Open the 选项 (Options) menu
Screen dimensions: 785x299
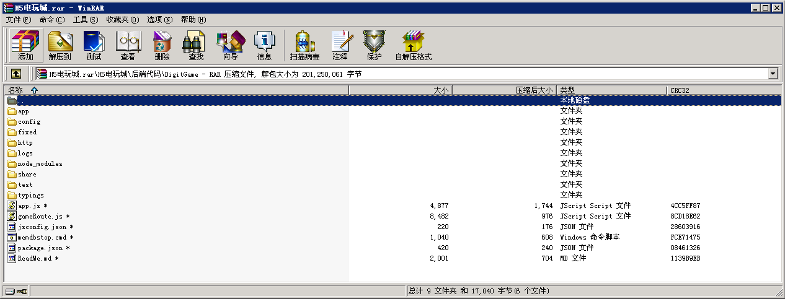(x=160, y=20)
